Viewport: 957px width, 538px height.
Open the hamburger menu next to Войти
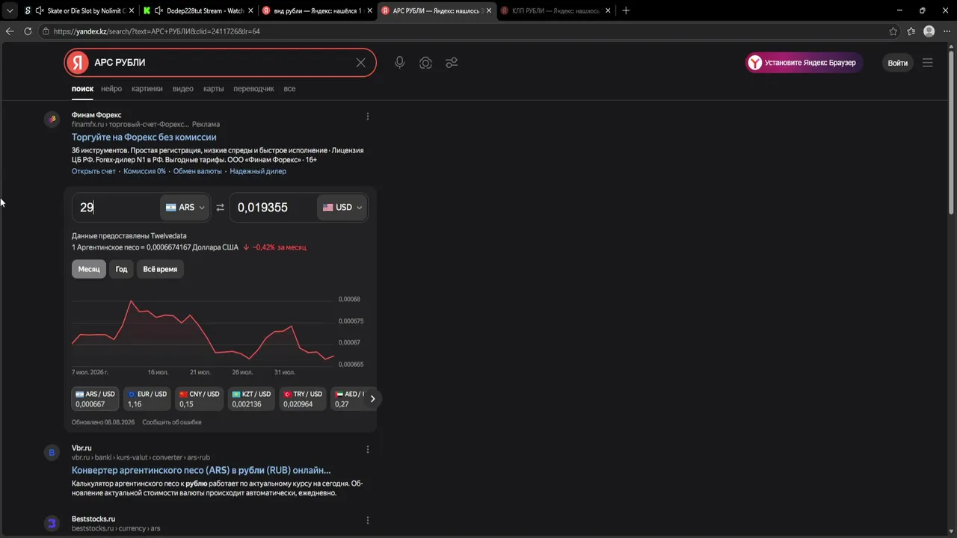(928, 63)
